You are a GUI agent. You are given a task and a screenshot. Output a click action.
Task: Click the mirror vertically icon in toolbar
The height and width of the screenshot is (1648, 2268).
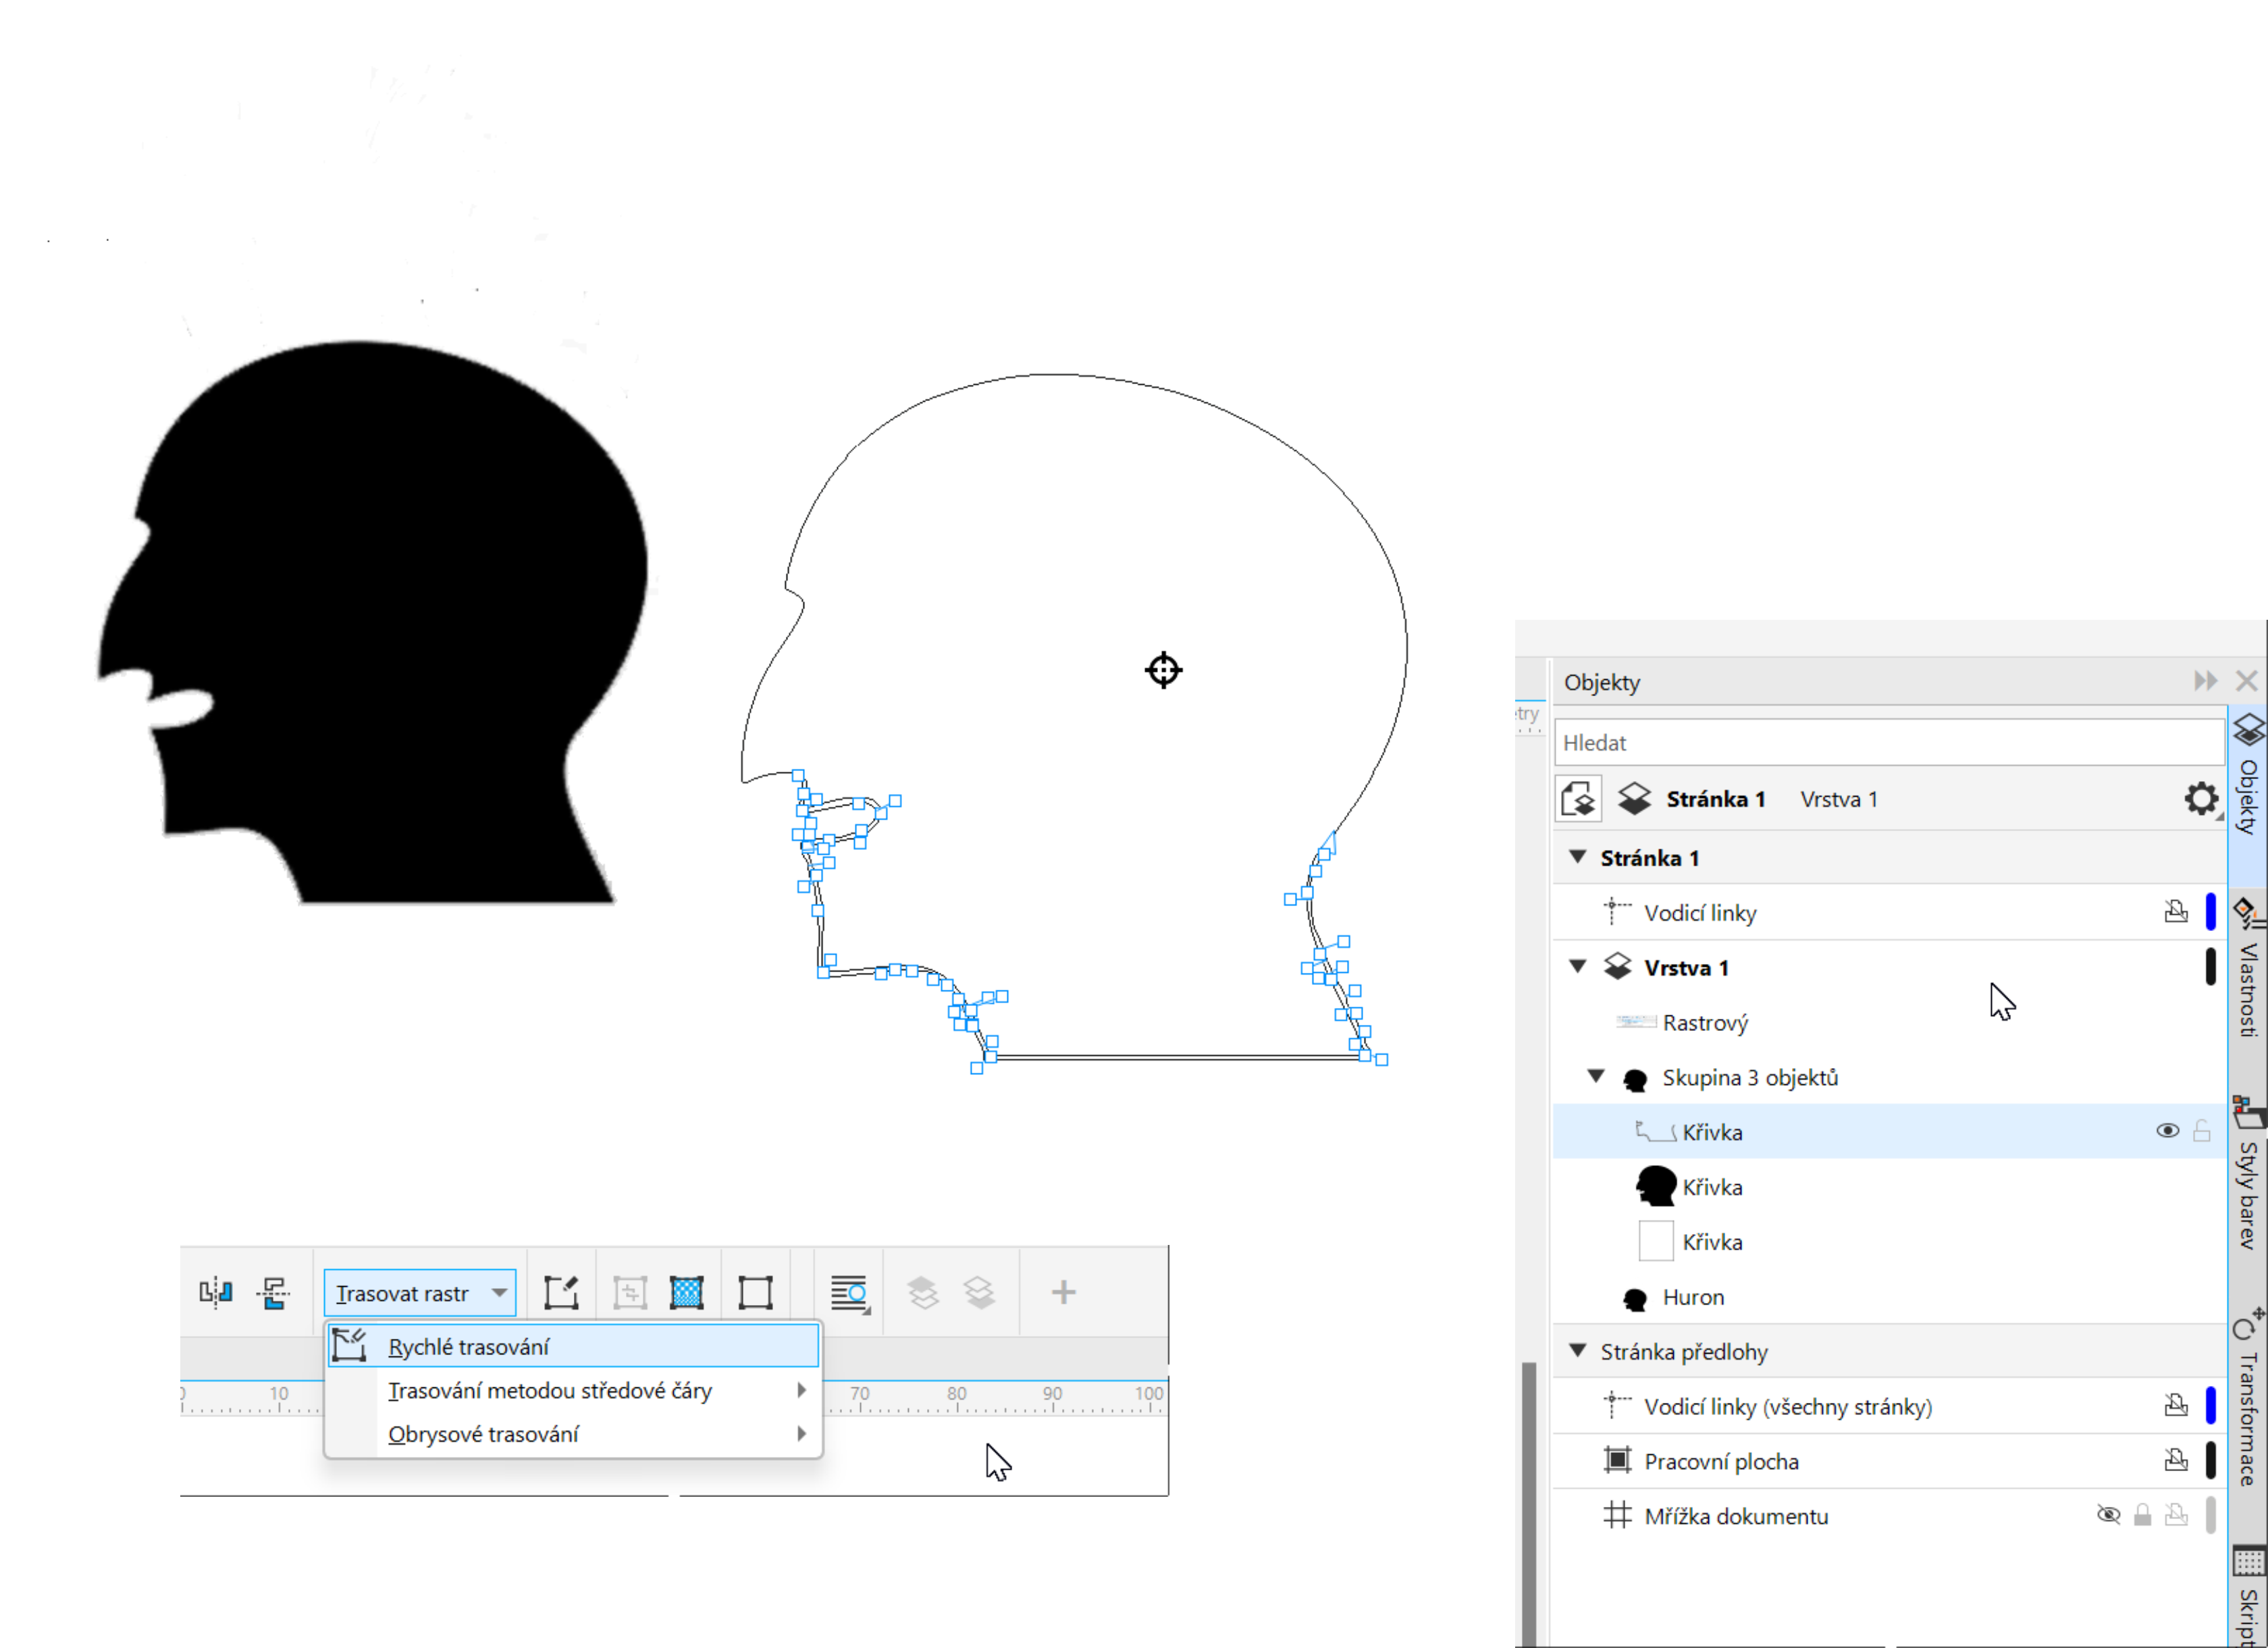pyautogui.click(x=272, y=1292)
